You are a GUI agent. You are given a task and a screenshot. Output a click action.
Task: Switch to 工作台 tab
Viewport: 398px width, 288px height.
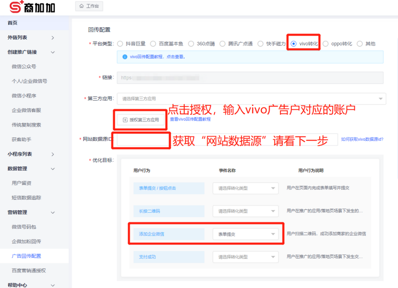click(89, 6)
